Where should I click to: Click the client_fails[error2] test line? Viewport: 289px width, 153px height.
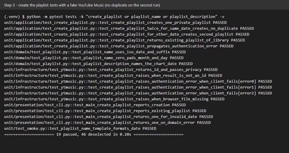click(x=138, y=93)
